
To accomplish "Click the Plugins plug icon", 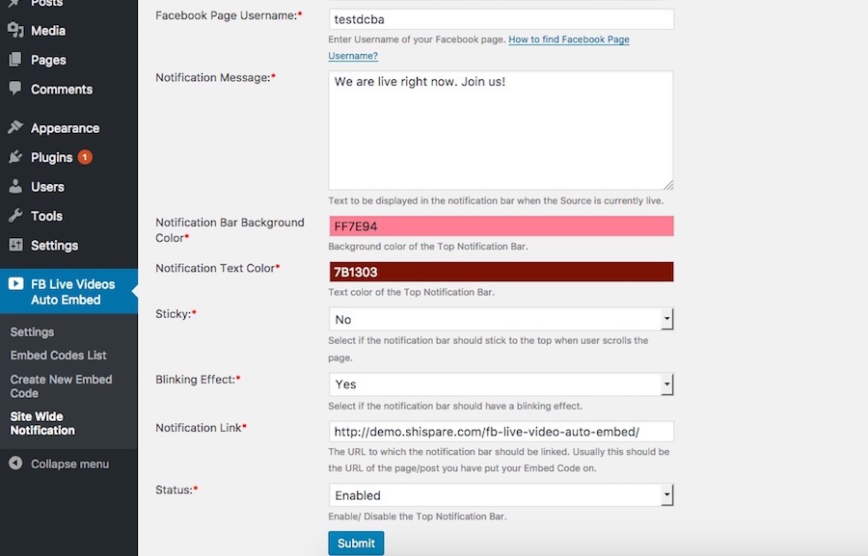I will (x=15, y=157).
